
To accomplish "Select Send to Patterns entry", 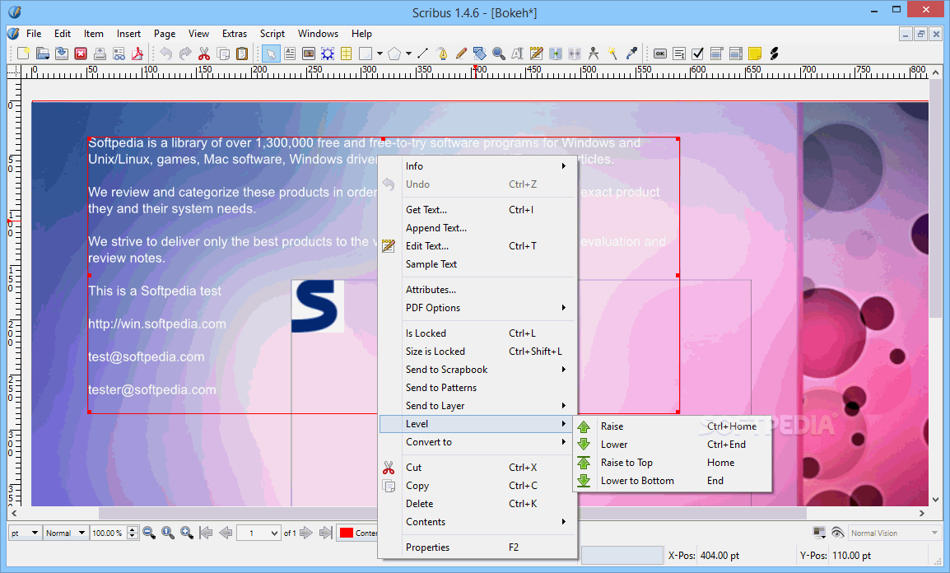I will (x=477, y=388).
